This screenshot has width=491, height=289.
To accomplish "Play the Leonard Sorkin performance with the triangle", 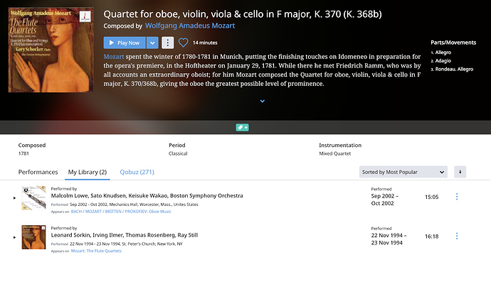I will (14, 237).
